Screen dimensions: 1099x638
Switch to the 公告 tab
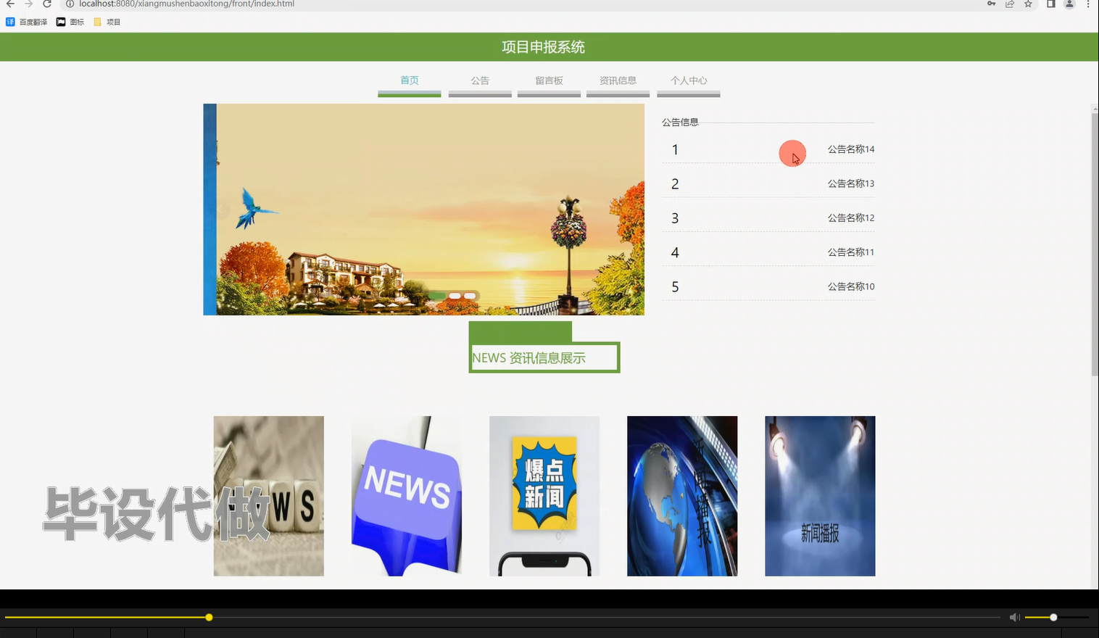pyautogui.click(x=479, y=80)
